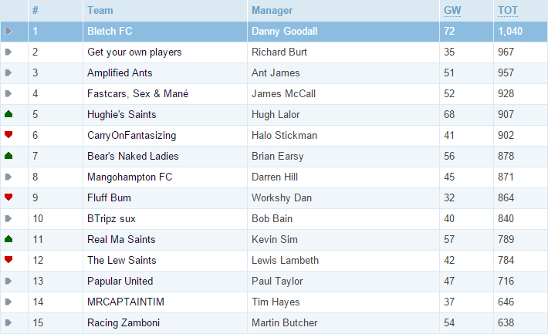Click the green up arrow for Bear's Naked Ladies

point(8,156)
